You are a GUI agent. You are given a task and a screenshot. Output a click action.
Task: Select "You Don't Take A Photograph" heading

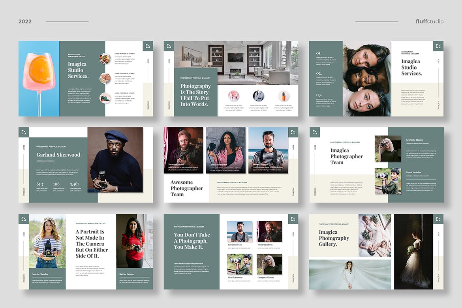click(x=192, y=241)
